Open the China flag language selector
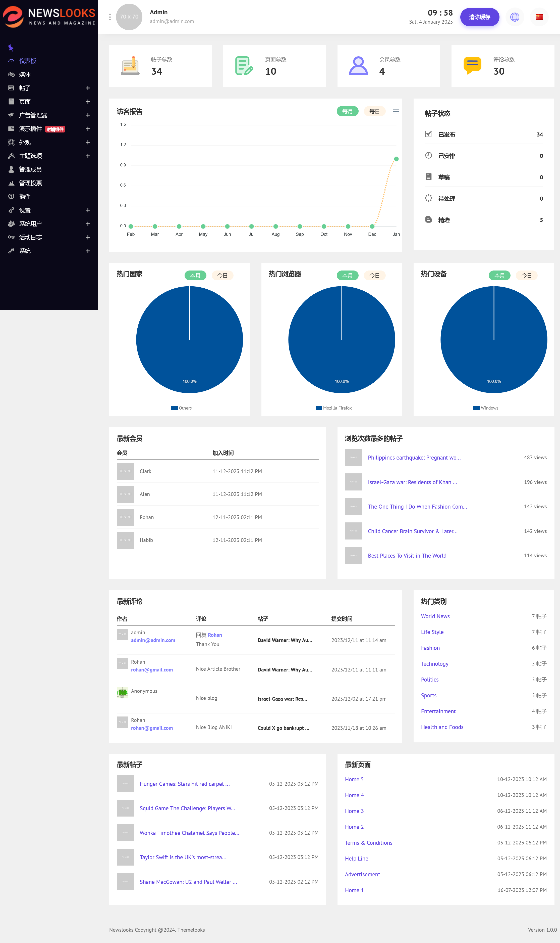The image size is (560, 943). tap(539, 17)
